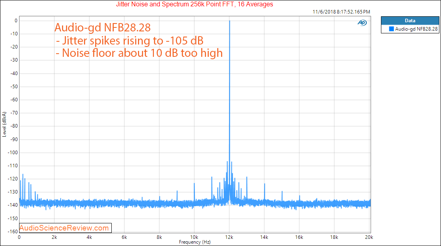Click the "-70" tick label on the level axis
Image resolution: width=441 pixels, height=246 pixels.
(x=14, y=113)
